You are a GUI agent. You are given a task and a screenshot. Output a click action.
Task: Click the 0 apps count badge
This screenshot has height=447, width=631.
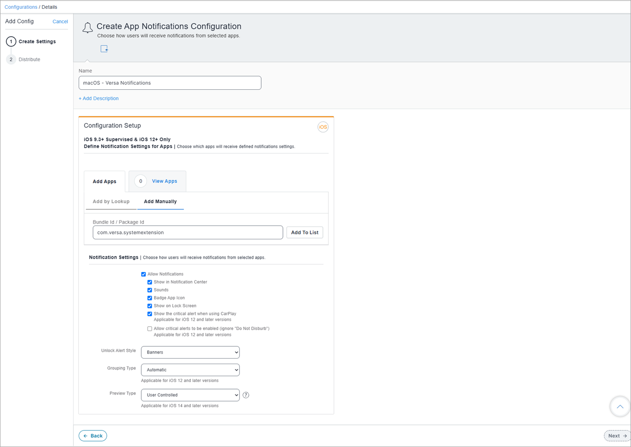(141, 181)
